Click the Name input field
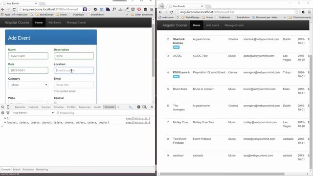This screenshot has width=313, height=176. coord(28,56)
